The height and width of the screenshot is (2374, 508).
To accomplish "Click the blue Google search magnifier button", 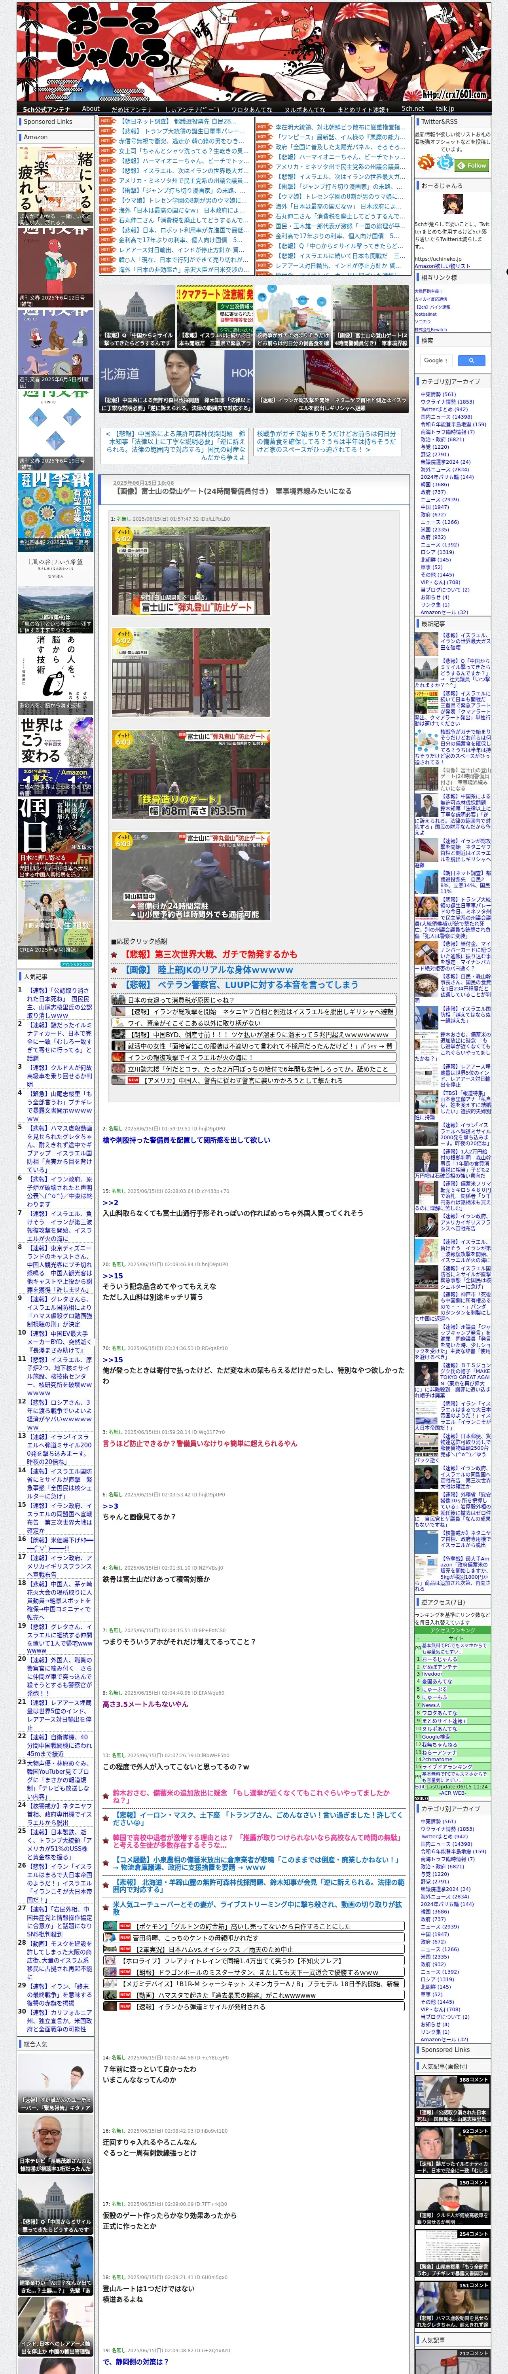I will [x=471, y=360].
